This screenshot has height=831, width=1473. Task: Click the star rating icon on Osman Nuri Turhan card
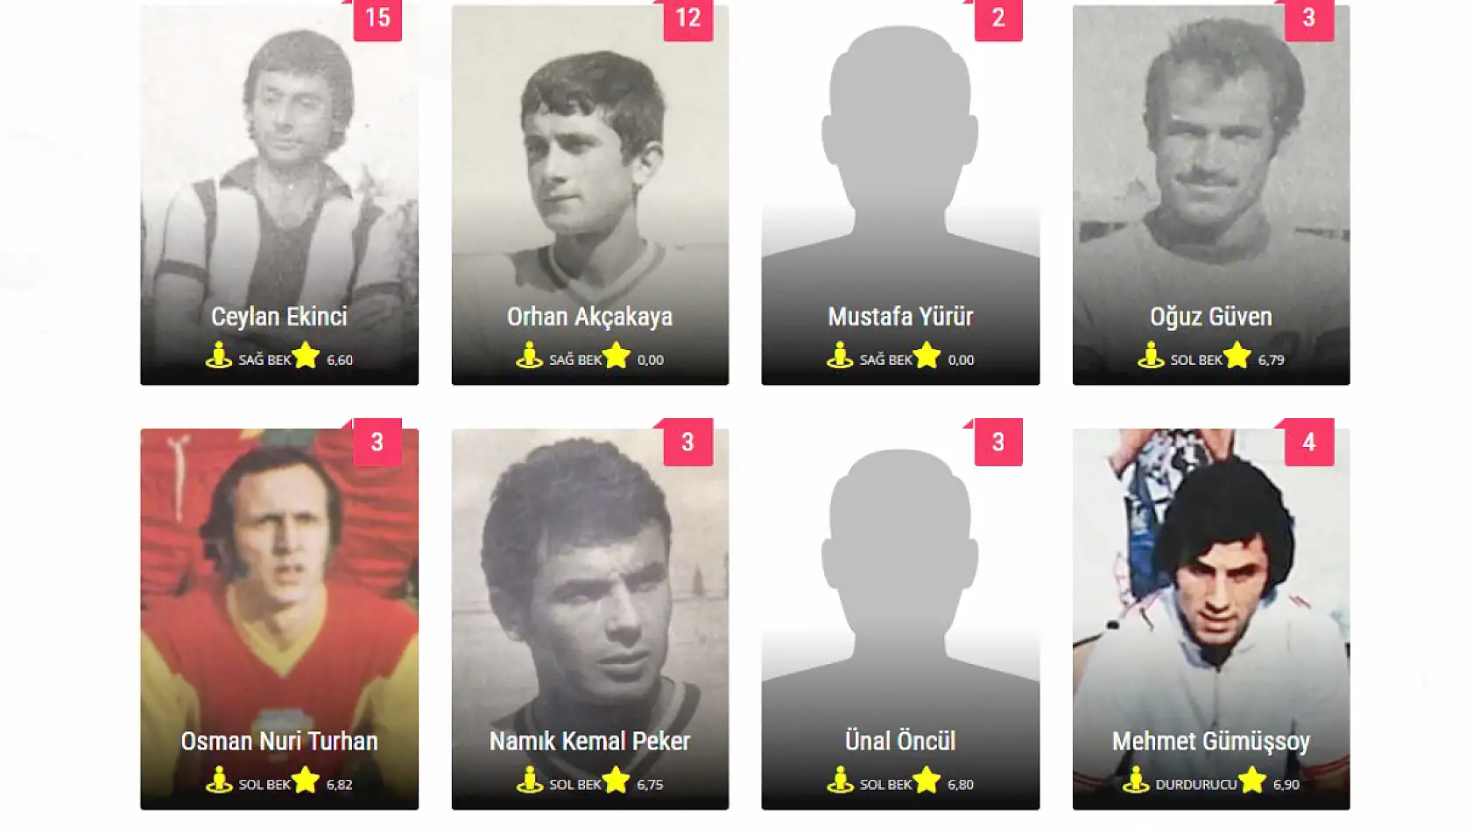306,779
